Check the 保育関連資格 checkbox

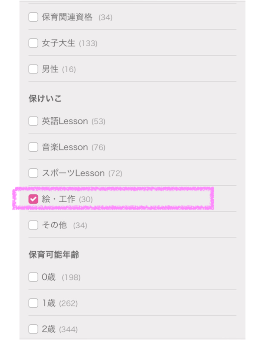pyautogui.click(x=33, y=17)
